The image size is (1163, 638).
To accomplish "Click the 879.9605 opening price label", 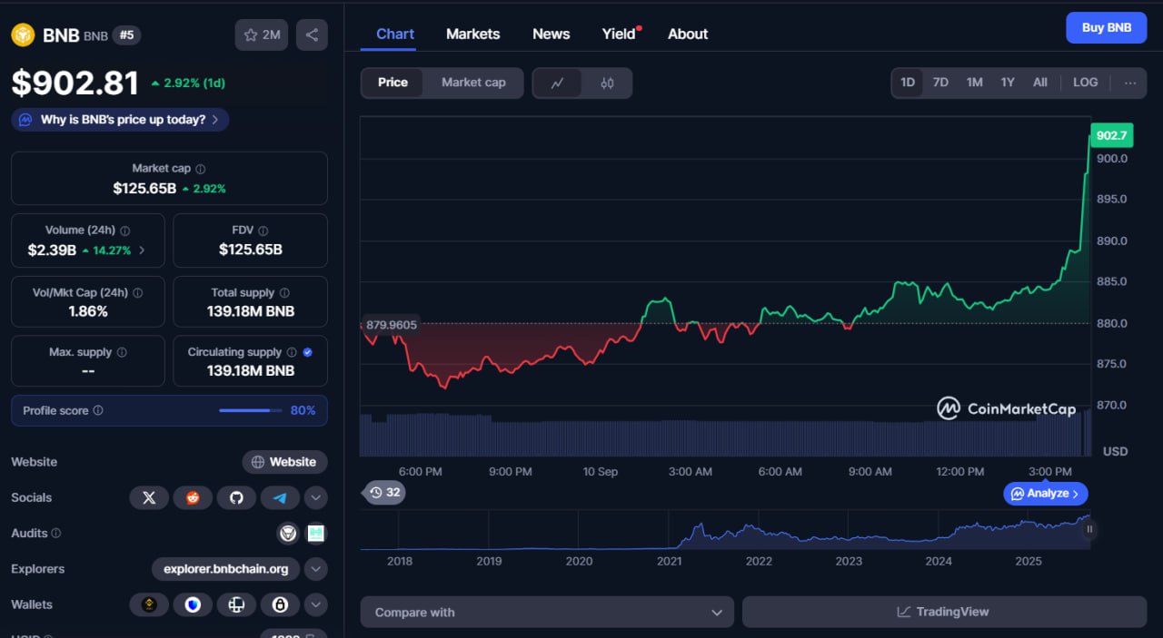I will point(390,324).
